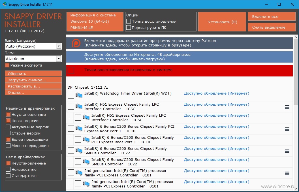Toggle Более подходящие filter checkbox
The image size is (299, 192).
8,139
